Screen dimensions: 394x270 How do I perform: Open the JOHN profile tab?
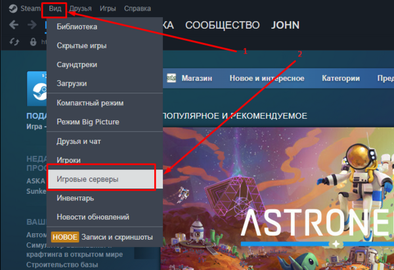285,25
